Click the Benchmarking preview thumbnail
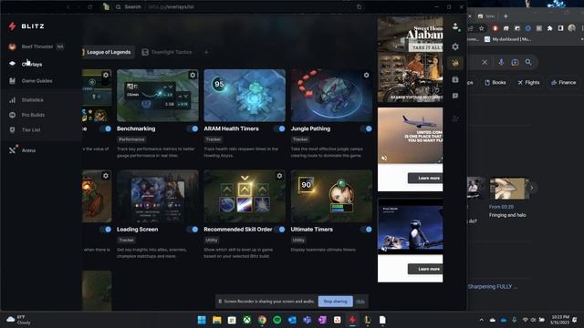Image resolution: width=584 pixels, height=328 pixels. (158, 95)
